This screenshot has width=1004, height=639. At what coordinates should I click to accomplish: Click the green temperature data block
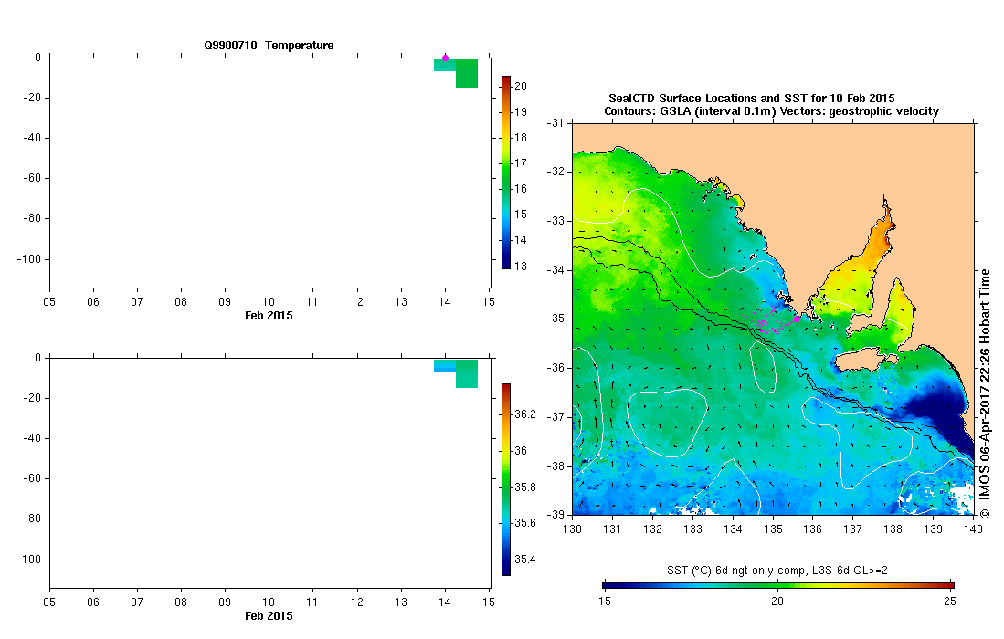pos(467,74)
